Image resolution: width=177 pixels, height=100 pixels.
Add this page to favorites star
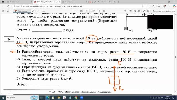(147, 6)
